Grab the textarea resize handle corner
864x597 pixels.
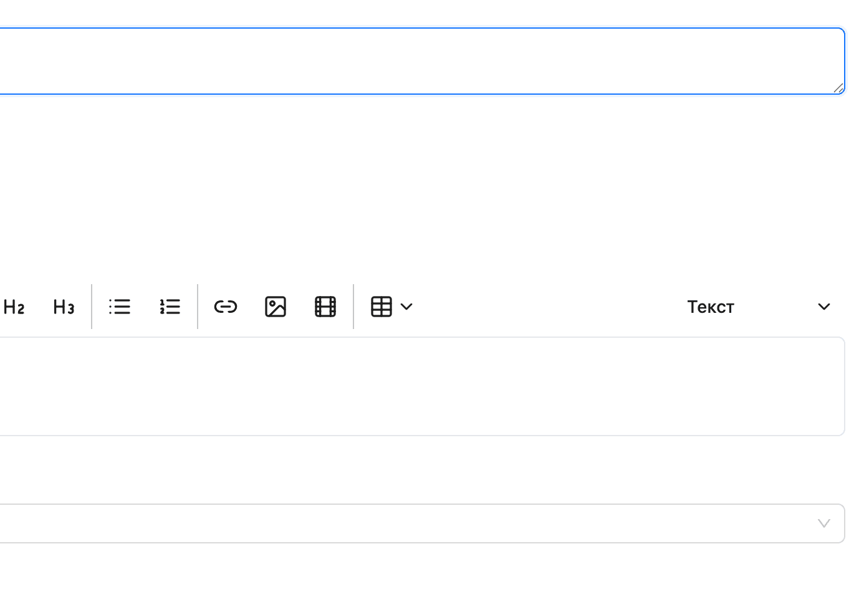838,88
